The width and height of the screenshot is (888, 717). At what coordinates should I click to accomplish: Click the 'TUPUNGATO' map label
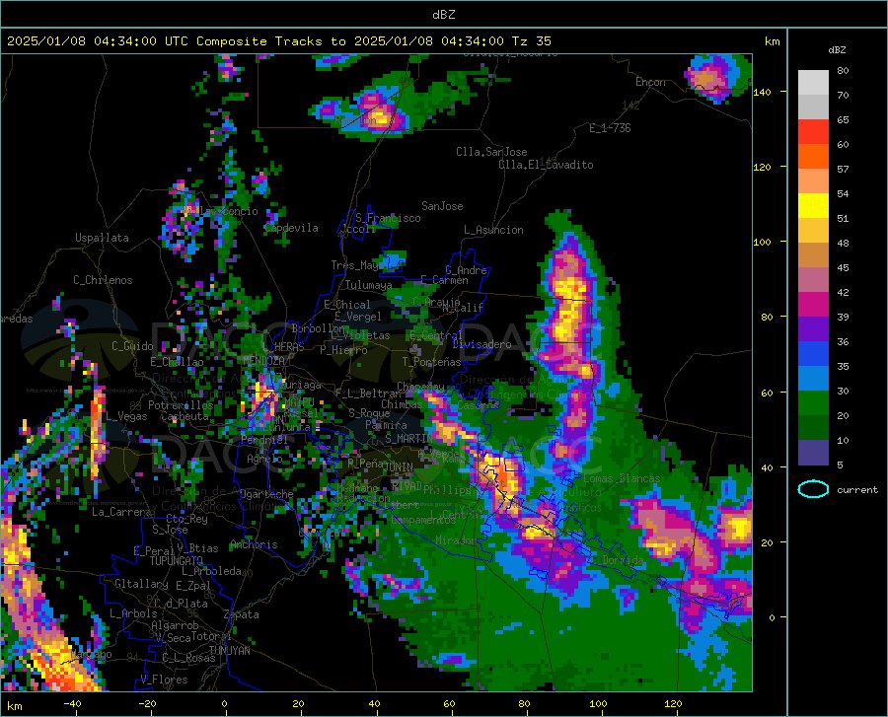[177, 561]
